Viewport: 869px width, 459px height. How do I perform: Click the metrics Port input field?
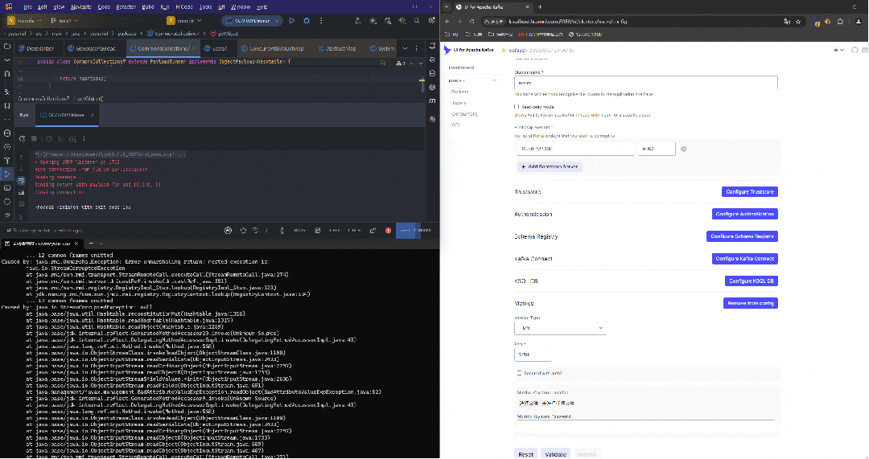tap(533, 354)
